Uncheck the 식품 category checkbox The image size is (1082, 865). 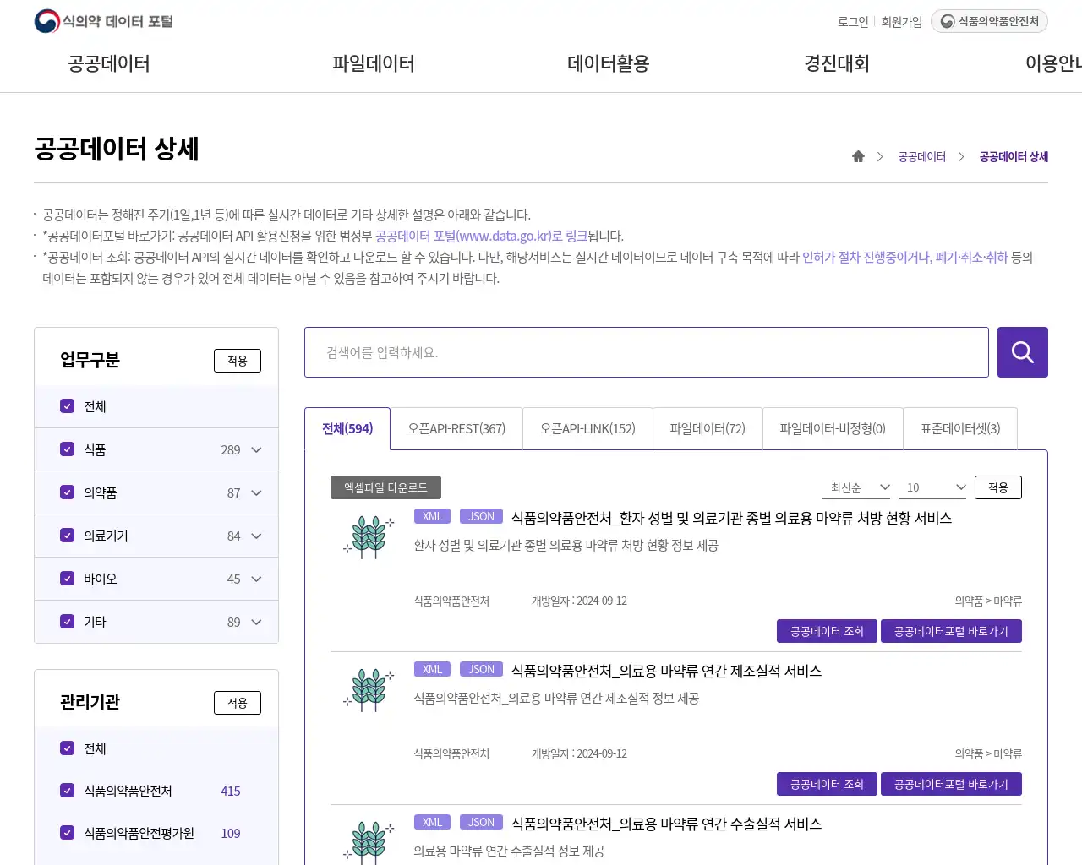click(68, 449)
